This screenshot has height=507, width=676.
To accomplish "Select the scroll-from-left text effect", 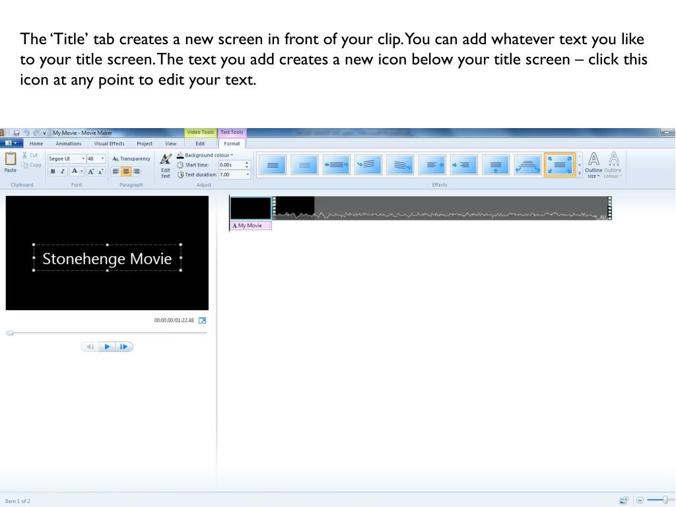I will (x=464, y=165).
